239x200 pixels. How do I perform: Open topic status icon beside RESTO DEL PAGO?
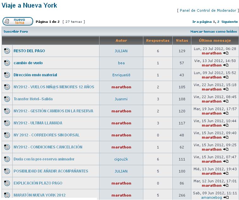(x=7, y=51)
